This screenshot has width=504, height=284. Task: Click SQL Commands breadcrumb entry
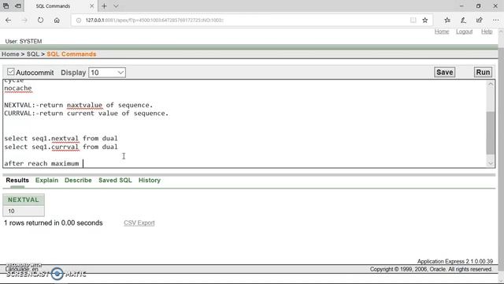tap(72, 54)
